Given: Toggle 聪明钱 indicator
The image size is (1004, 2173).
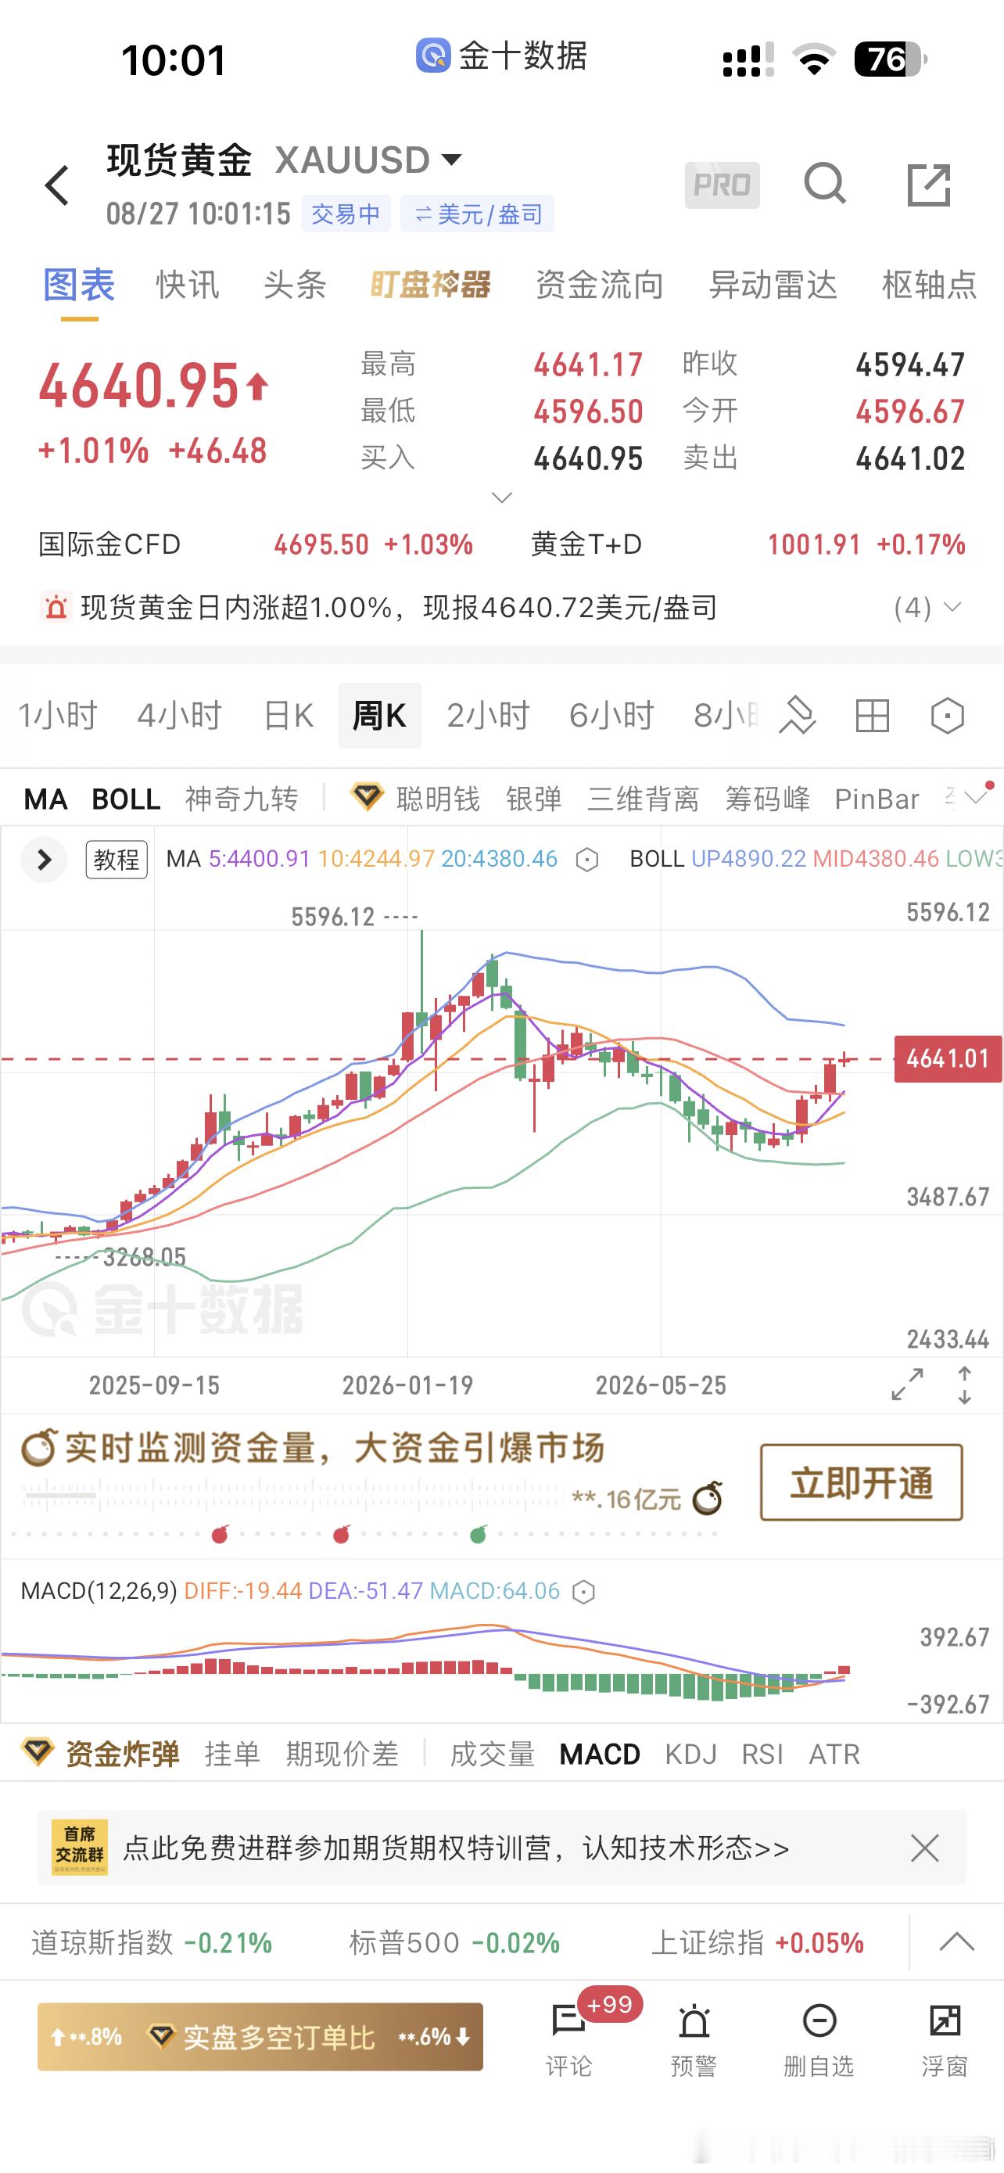Looking at the screenshot, I should pyautogui.click(x=438, y=799).
